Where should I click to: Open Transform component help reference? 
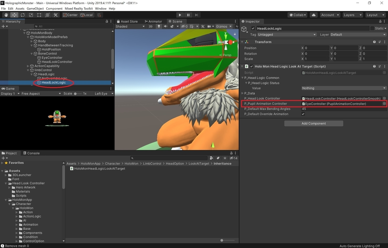pos(374,42)
